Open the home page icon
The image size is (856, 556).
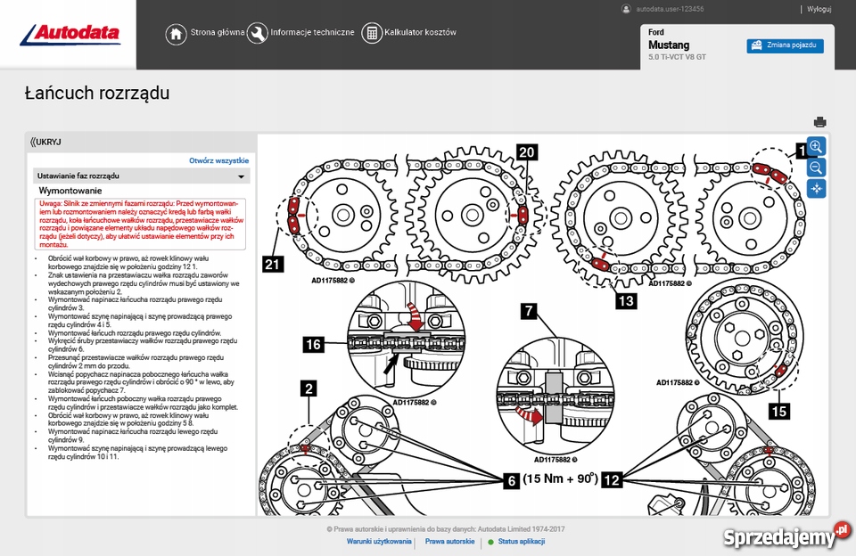(176, 34)
